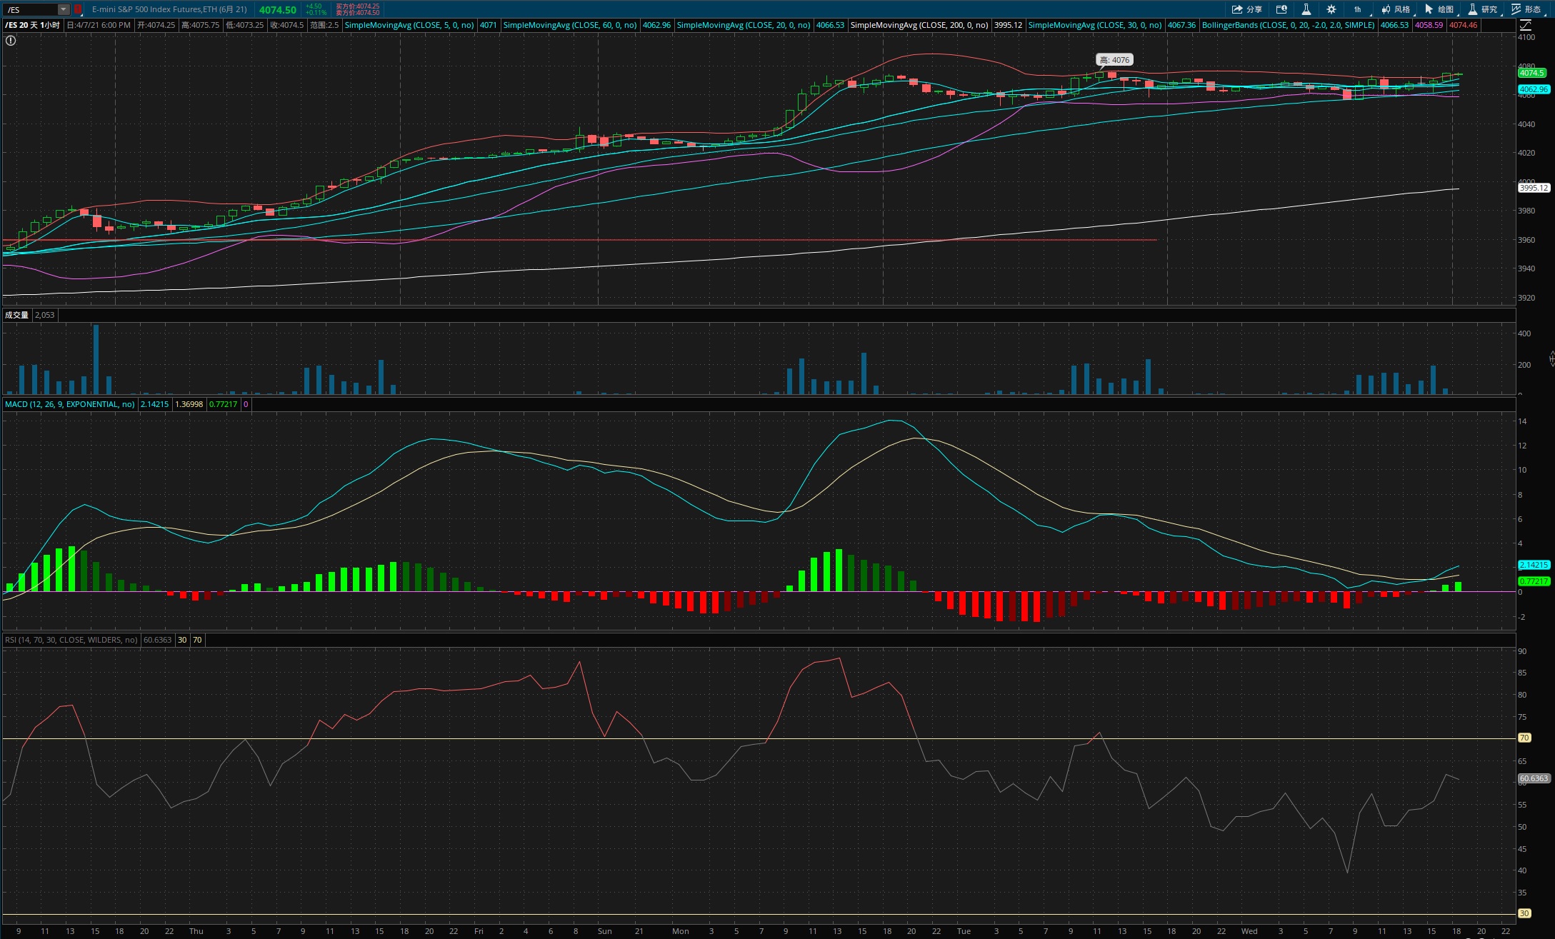
Task: Open the 形态 patterns menu
Action: 1526,9
